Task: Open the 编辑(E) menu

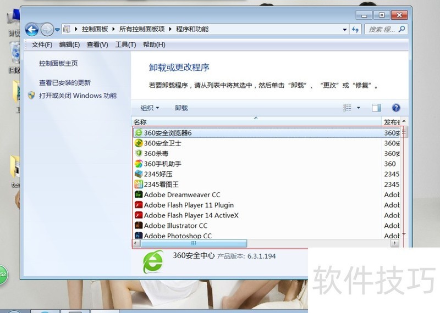Action: coord(70,44)
